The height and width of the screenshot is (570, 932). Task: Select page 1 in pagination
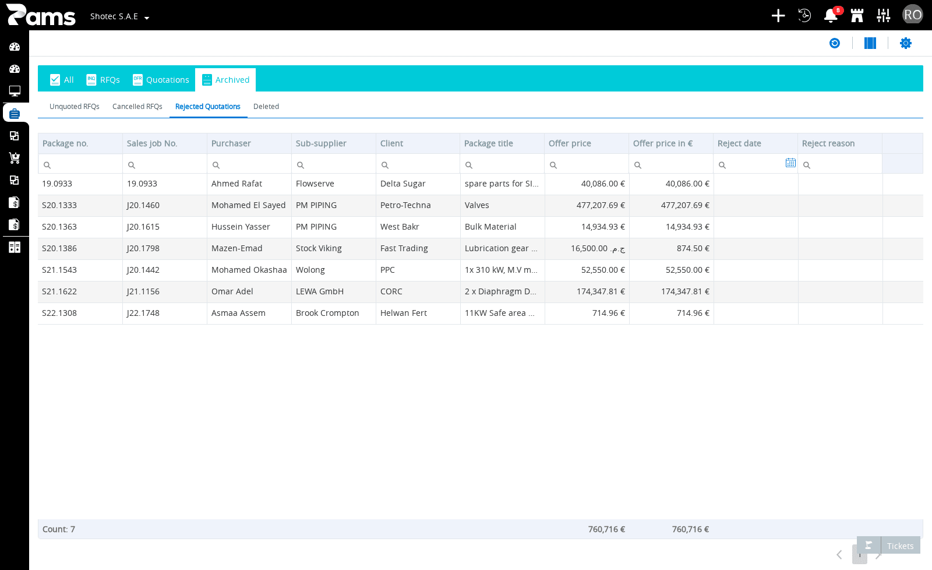860,555
